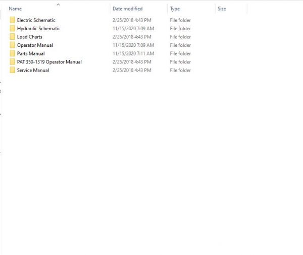This screenshot has height=255, width=303.
Task: Click the 'Service Manual' folder name
Action: tap(33, 70)
